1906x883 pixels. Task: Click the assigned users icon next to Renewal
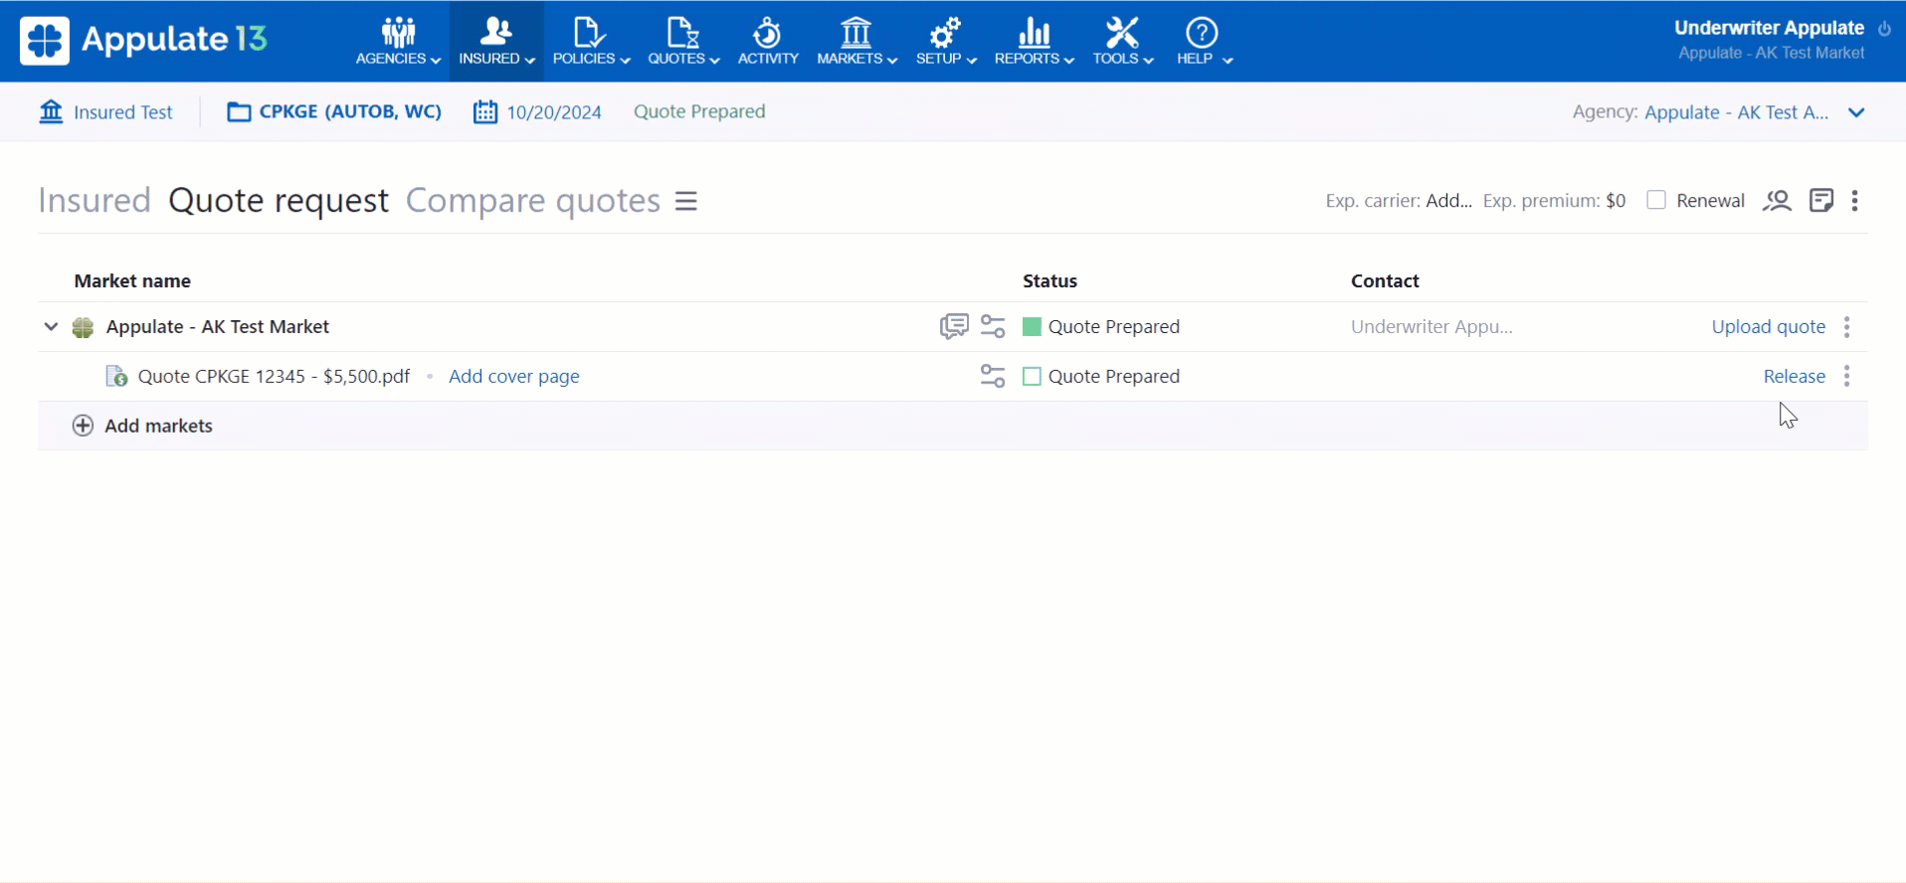click(x=1777, y=201)
